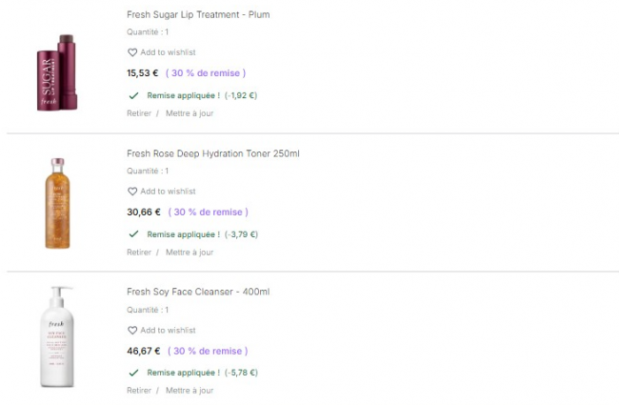Click Mettre à jour for Rose Toner
This screenshot has height=405, width=619.
tap(190, 253)
